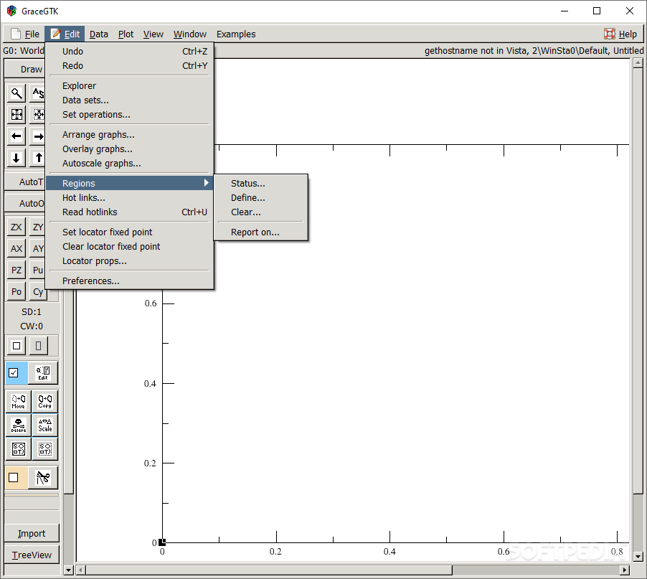647x579 pixels.
Task: Click the ZX zoom button
Action: click(16, 227)
